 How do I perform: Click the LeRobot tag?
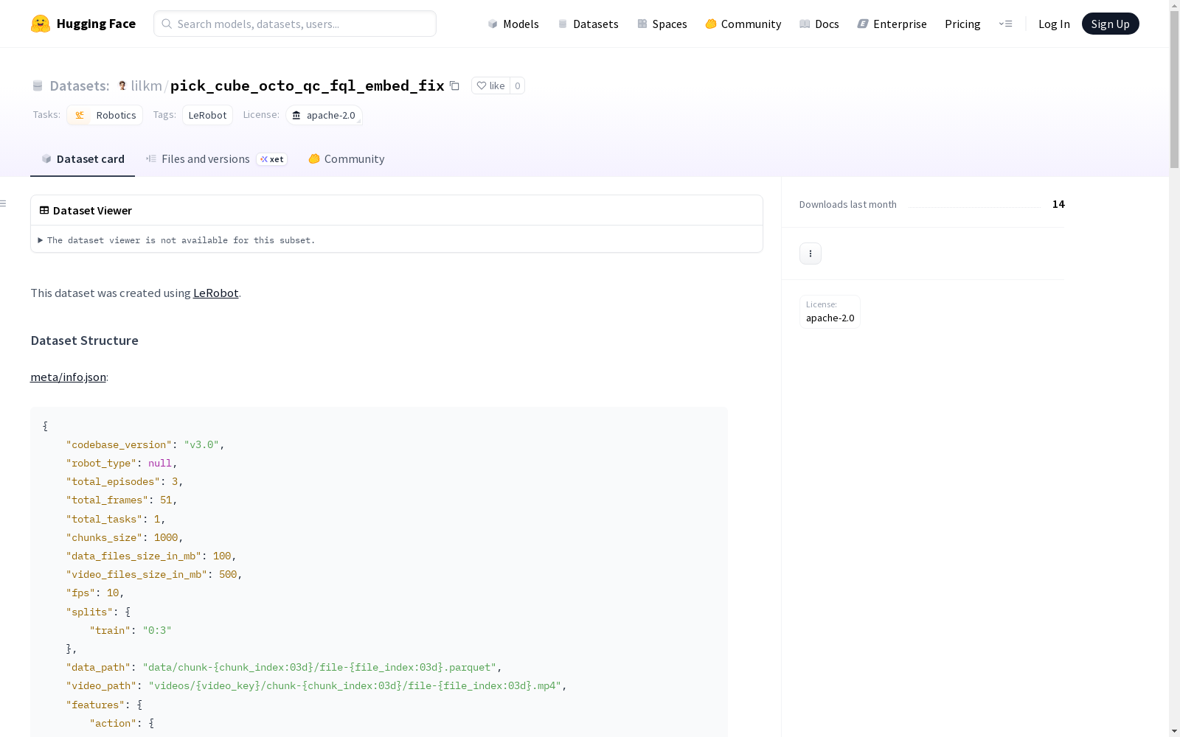(x=207, y=115)
